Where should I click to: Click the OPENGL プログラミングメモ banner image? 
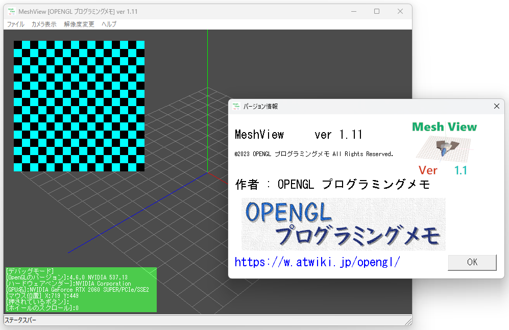(344, 224)
